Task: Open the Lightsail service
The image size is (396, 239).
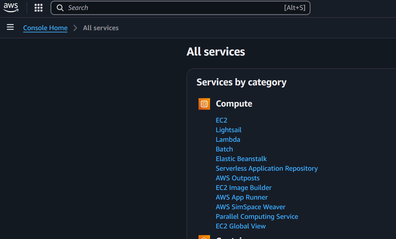Action: (229, 130)
